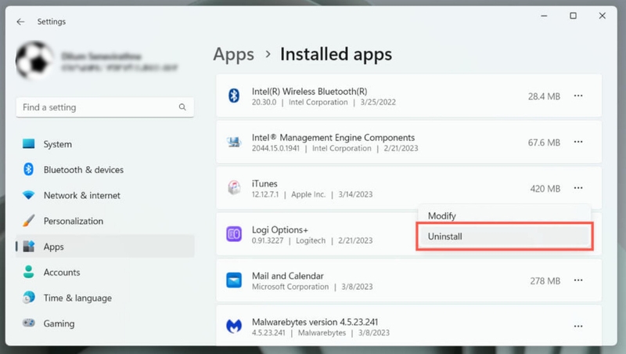
Task: Open options for Malwarebytes
Action: coord(578,327)
